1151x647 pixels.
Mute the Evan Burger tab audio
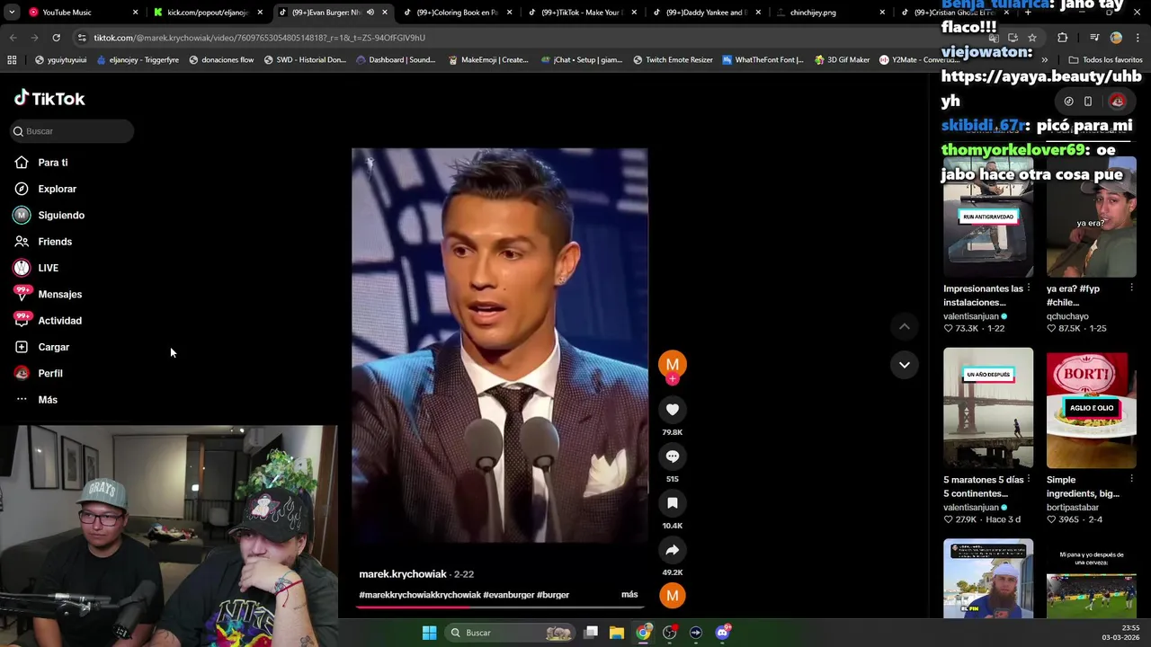tap(370, 13)
